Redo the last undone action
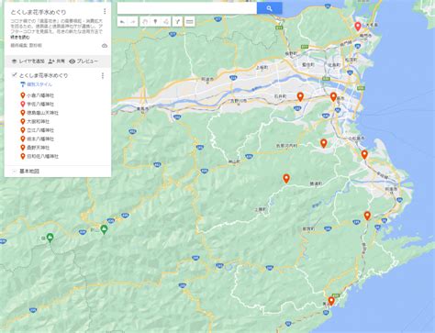This screenshot has height=333, width=435. [133, 22]
